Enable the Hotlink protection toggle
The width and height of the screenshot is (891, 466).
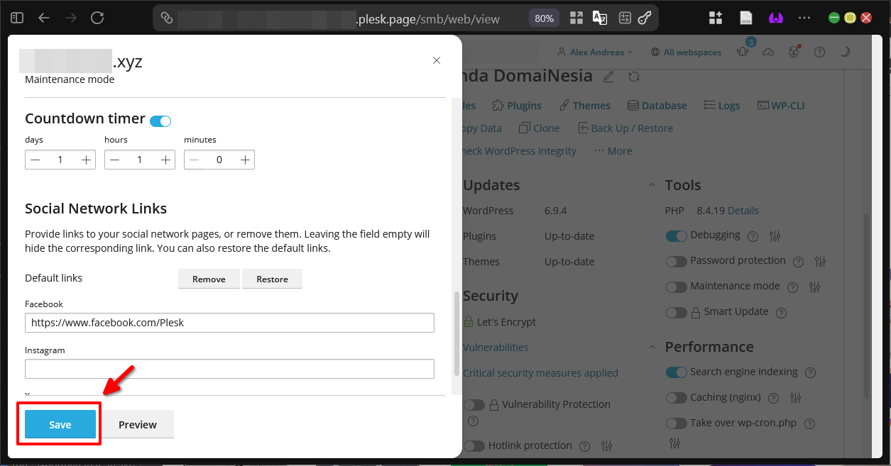click(x=474, y=446)
